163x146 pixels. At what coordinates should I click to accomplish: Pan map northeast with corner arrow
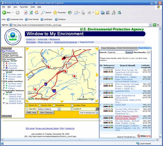(x=97, y=49)
